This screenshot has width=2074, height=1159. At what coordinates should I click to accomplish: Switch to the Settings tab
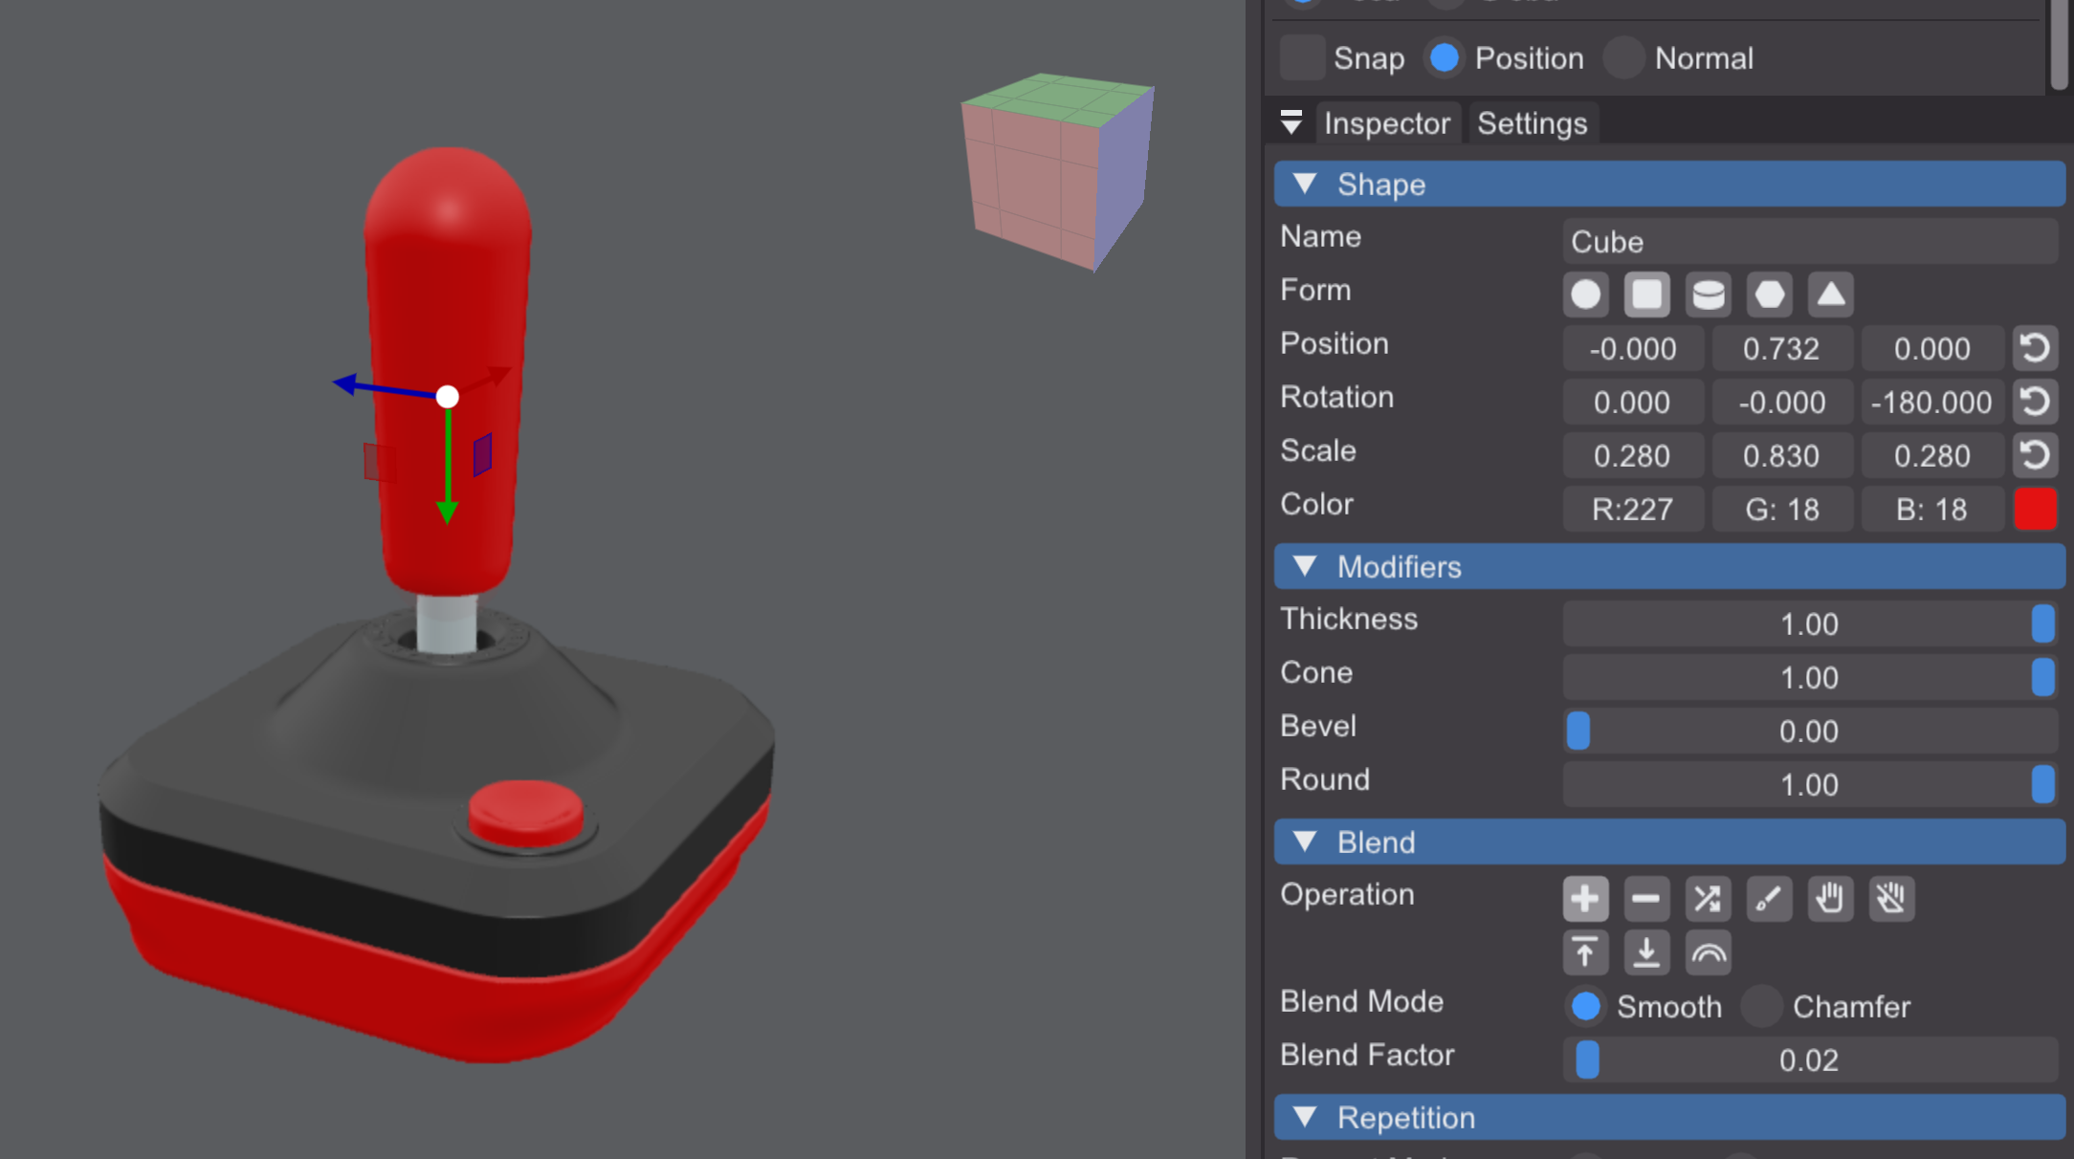click(x=1532, y=123)
